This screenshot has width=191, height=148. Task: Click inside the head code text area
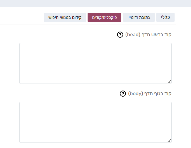tap(95, 63)
